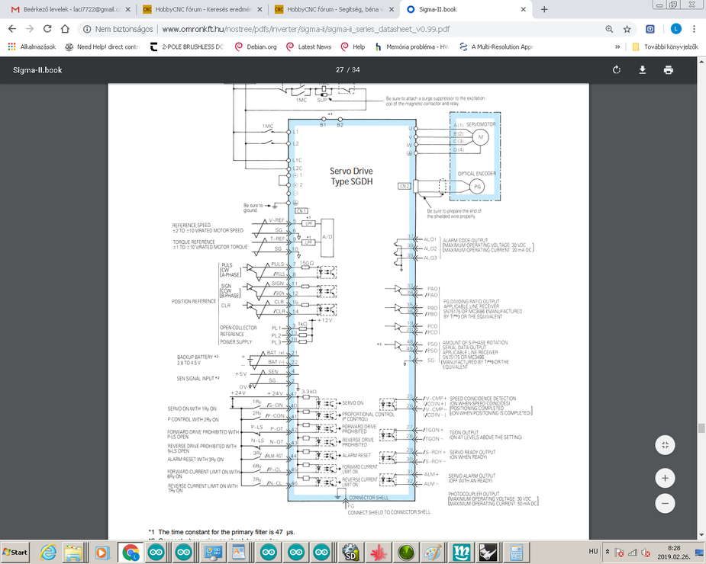Zoom out using the minus button
This screenshot has width=706, height=564.
click(665, 504)
